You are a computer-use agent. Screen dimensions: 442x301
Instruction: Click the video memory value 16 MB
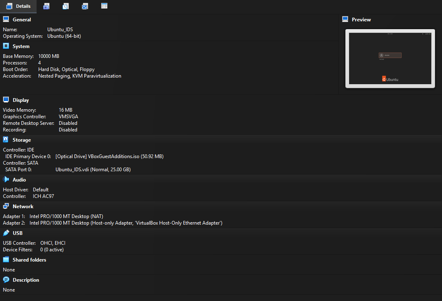[65, 110]
